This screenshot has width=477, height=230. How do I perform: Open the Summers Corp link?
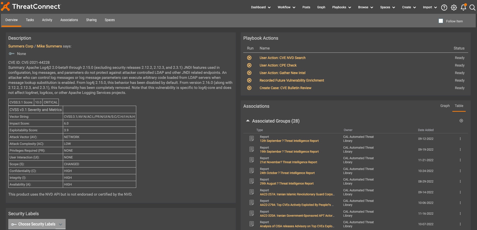tap(21, 46)
